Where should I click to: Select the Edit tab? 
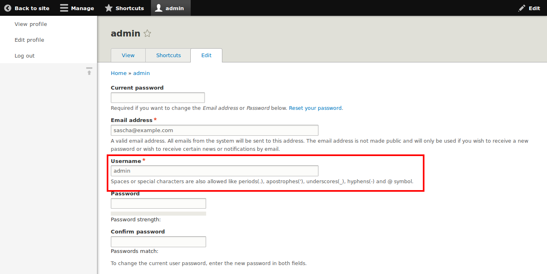click(x=206, y=55)
